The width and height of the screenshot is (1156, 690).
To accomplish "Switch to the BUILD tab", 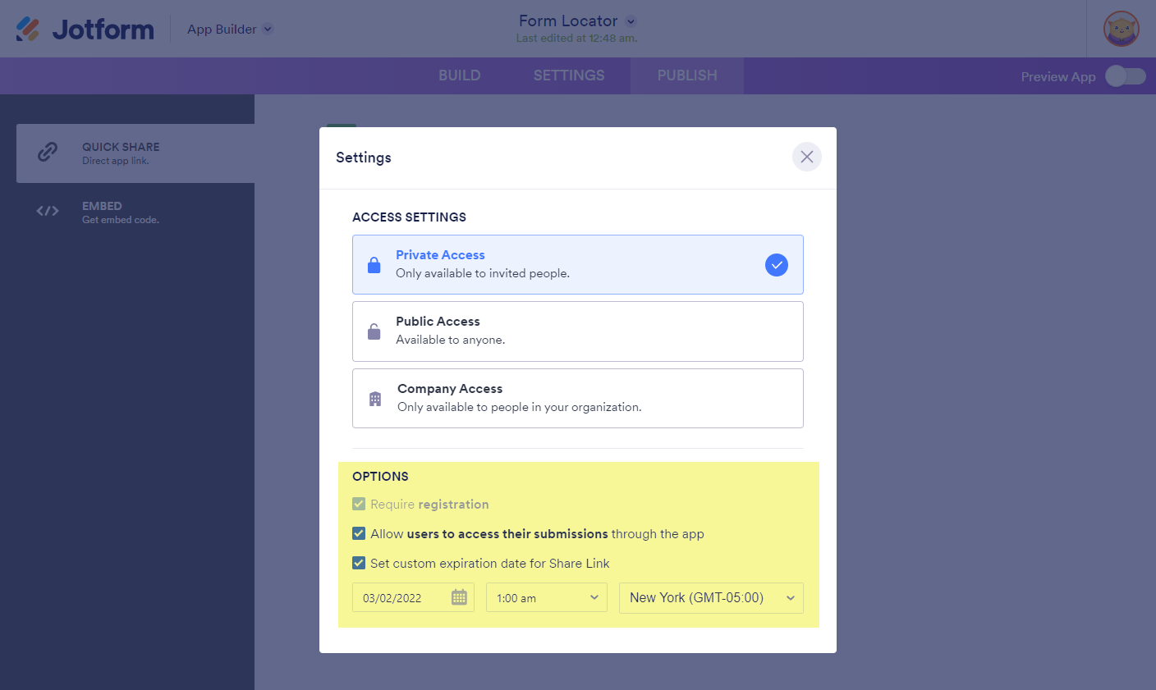I will (x=459, y=75).
